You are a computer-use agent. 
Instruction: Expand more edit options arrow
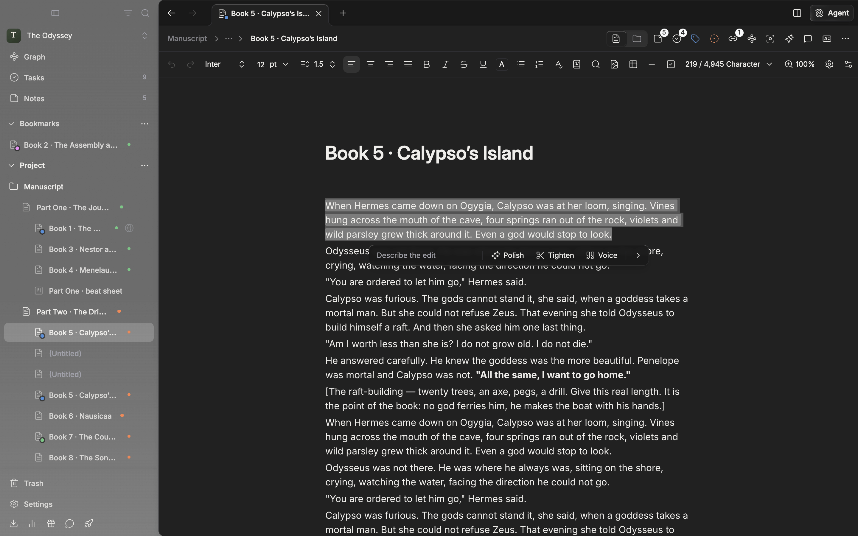(638, 255)
